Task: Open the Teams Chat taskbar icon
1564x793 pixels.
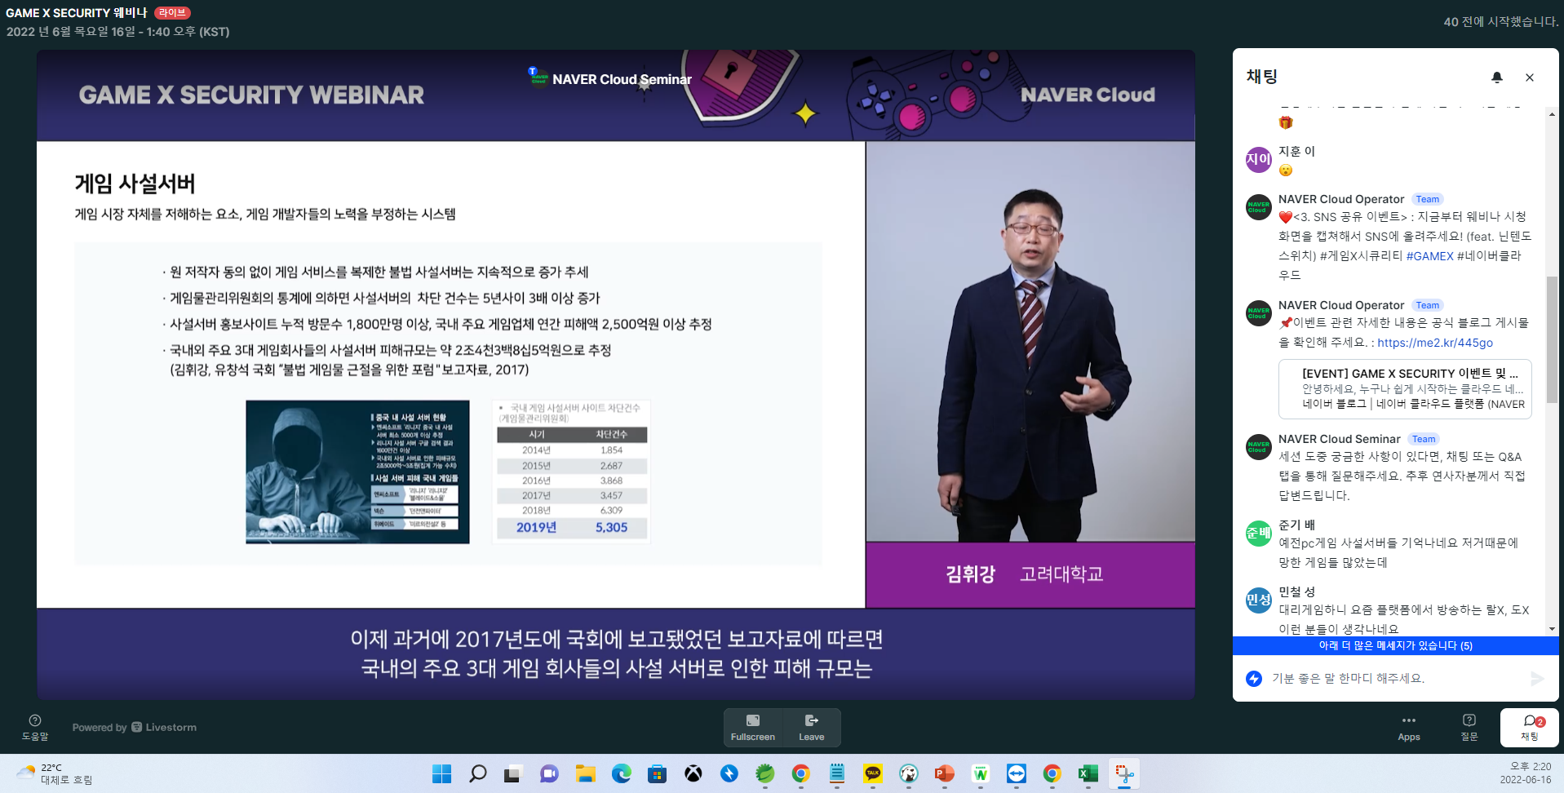Action: 549,773
